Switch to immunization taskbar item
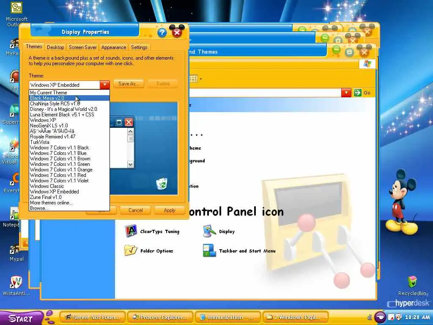The height and width of the screenshot is (325, 433). (x=228, y=317)
